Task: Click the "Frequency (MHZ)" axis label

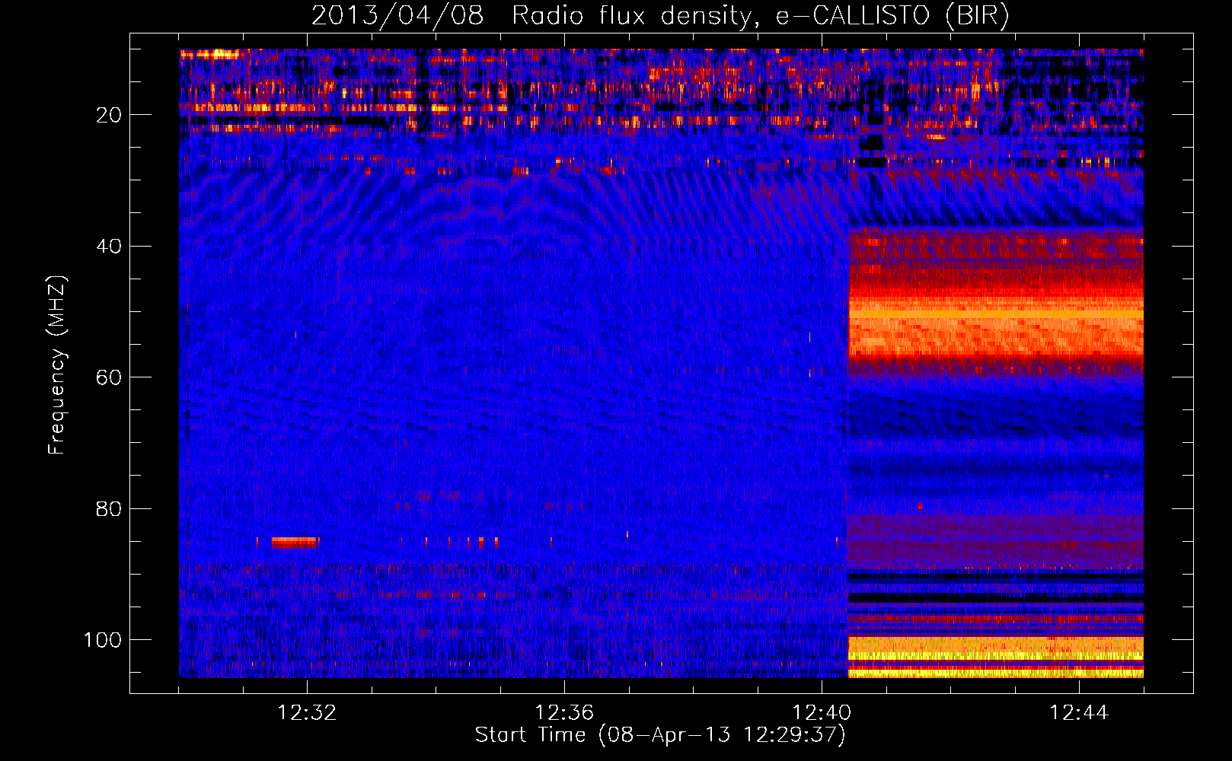Action: pyautogui.click(x=57, y=365)
